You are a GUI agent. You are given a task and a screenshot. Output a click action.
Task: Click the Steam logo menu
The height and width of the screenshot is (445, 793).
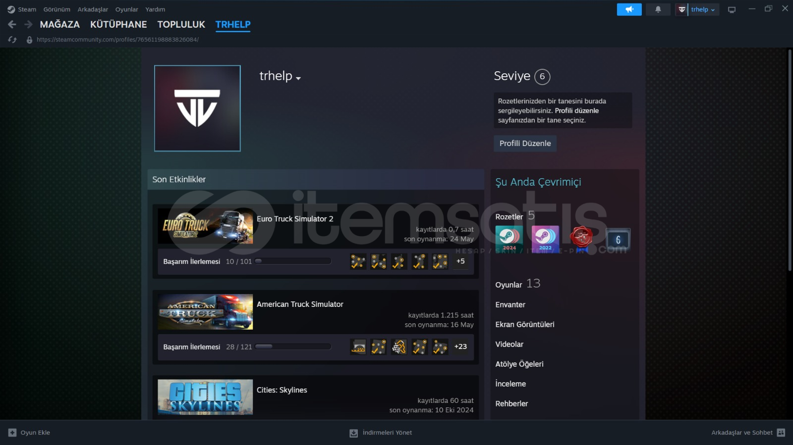(11, 9)
